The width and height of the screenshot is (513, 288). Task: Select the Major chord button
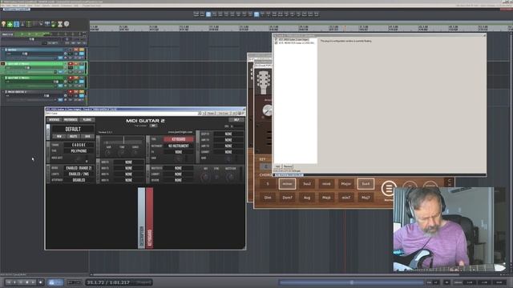[346, 184]
